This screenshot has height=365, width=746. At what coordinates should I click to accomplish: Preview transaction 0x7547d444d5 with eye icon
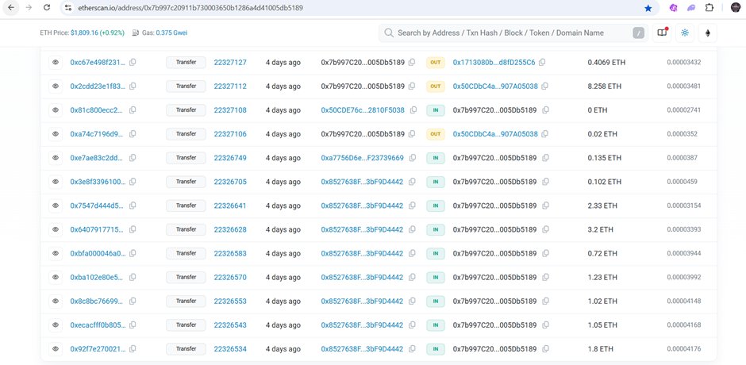click(56, 206)
